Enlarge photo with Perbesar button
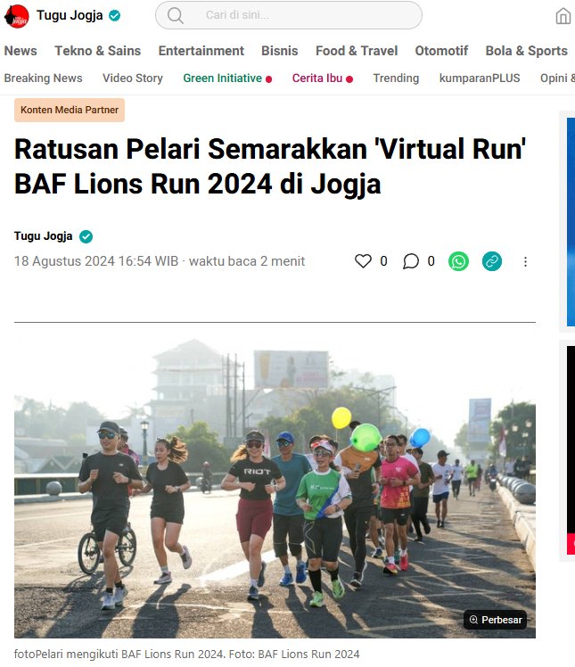Image resolution: width=575 pixels, height=667 pixels. tap(496, 620)
